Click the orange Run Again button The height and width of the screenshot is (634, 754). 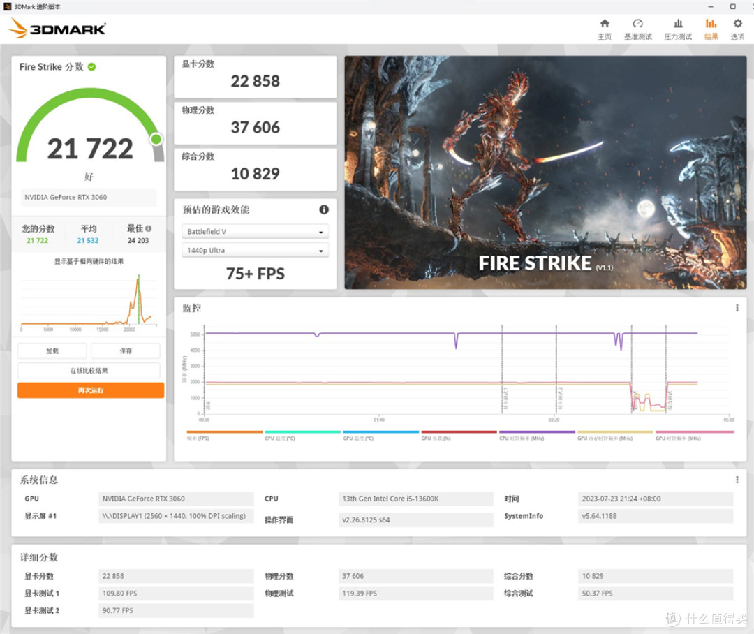click(90, 390)
